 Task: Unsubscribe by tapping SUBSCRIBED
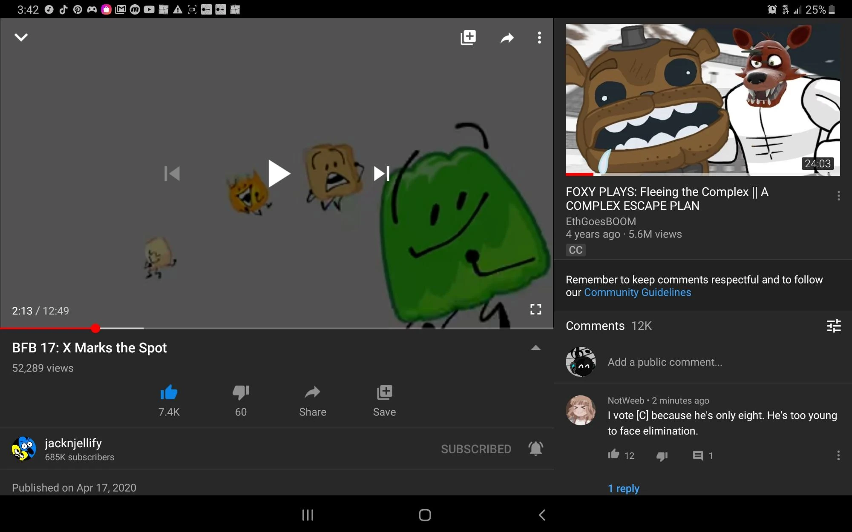(x=476, y=449)
